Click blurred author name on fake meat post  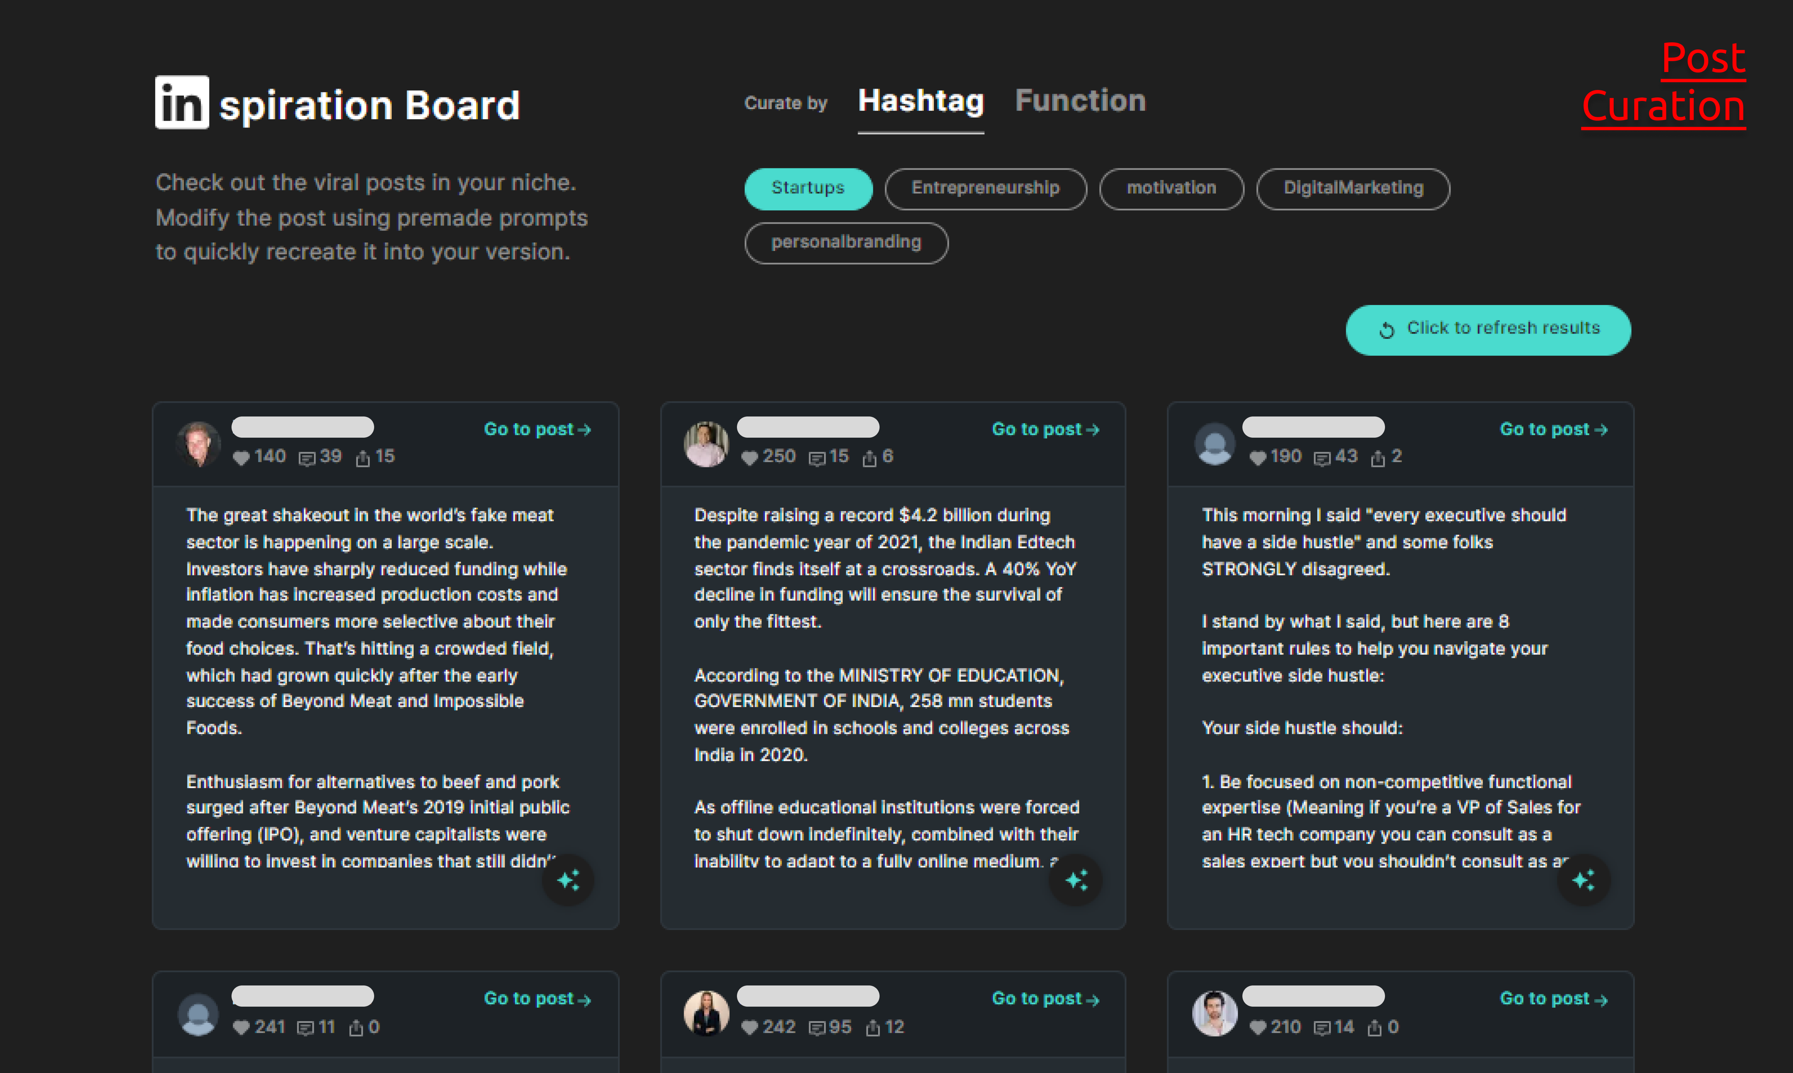(302, 427)
